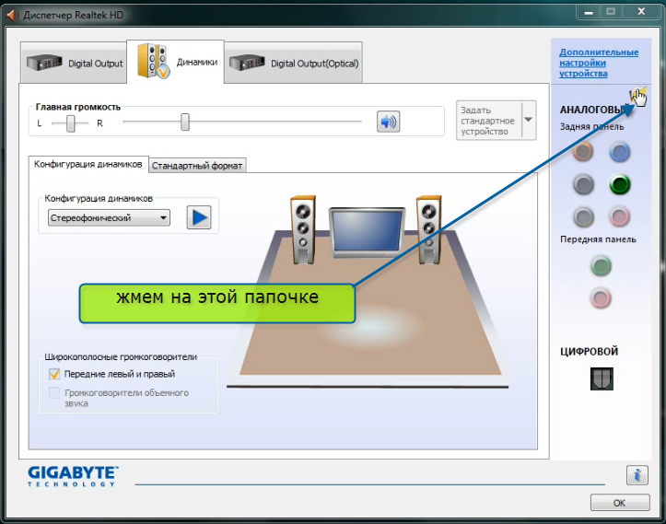This screenshot has height=524, width=666.
Task: Expand the set default device arrow
Action: pyautogui.click(x=529, y=120)
